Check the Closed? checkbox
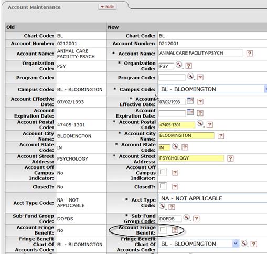This screenshot has width=267, height=254. click(163, 186)
